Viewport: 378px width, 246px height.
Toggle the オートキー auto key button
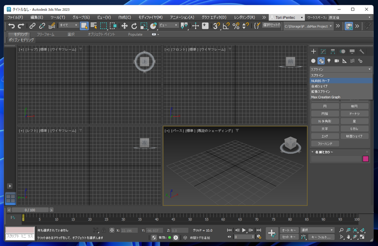coord(289,230)
